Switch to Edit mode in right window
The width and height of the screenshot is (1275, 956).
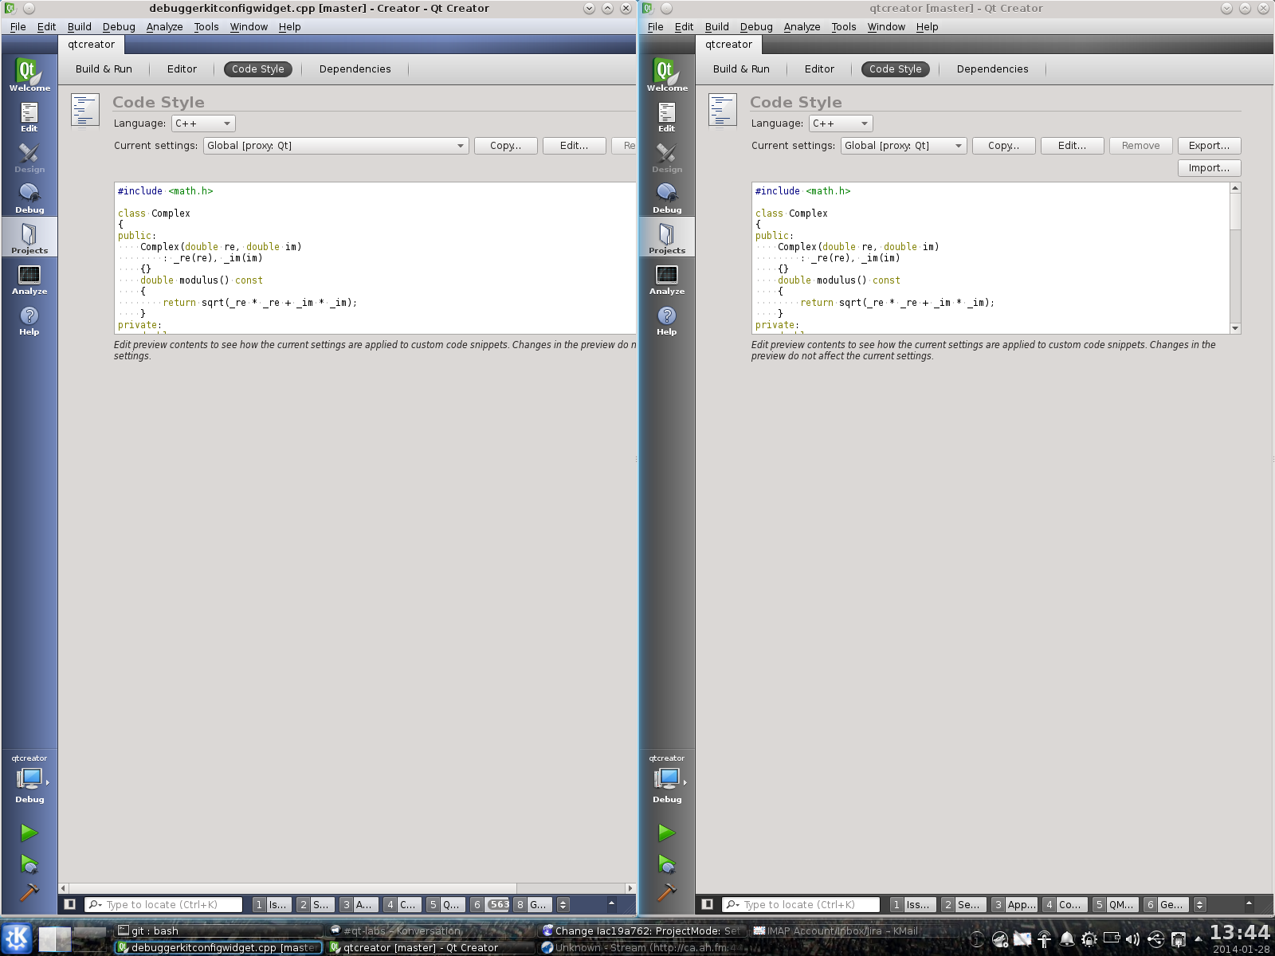(667, 116)
